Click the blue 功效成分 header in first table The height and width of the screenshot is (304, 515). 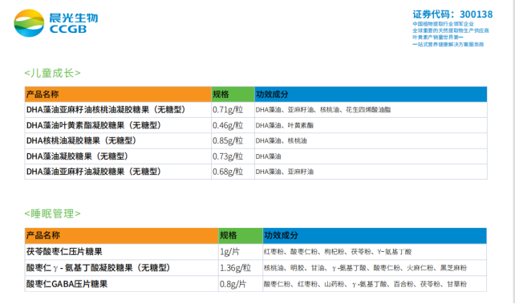pos(371,95)
